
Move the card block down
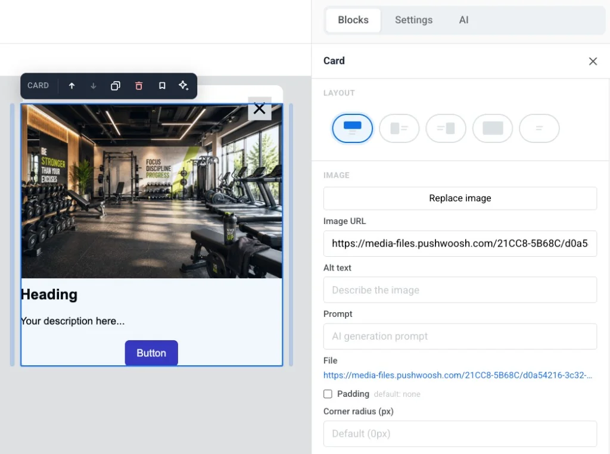pyautogui.click(x=94, y=86)
